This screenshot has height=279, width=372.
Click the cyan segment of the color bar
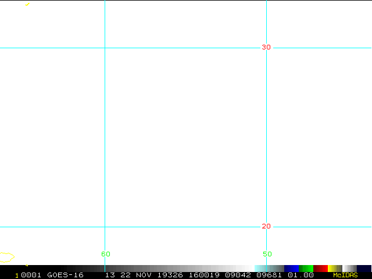260,268
